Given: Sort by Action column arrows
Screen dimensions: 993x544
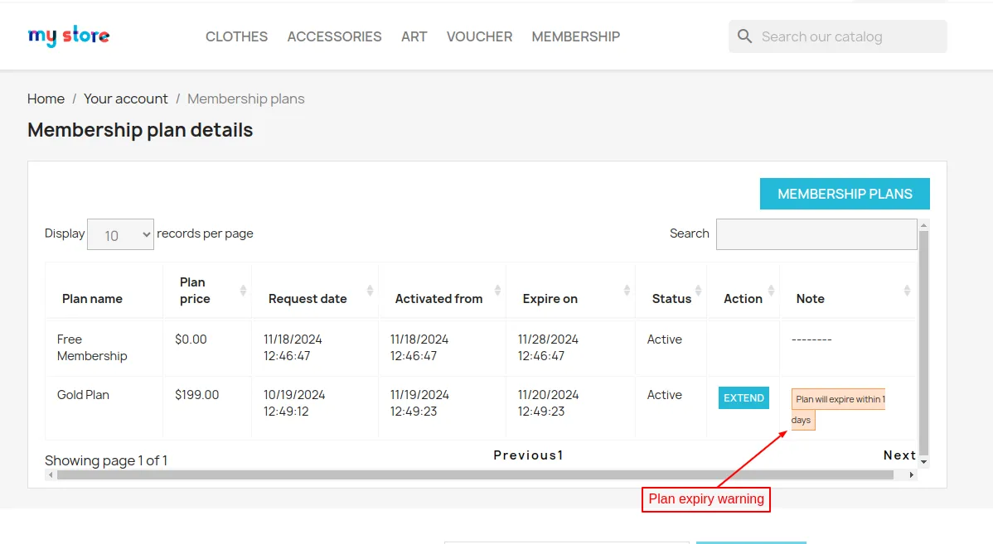Looking at the screenshot, I should [x=771, y=291].
